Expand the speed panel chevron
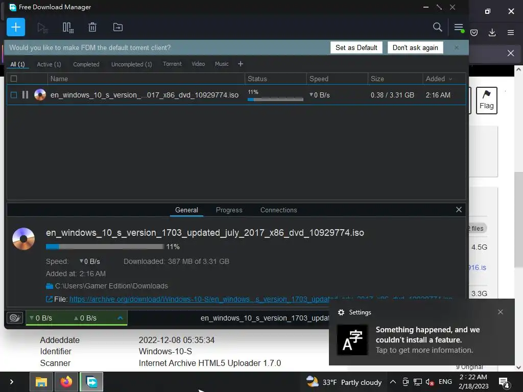Screen dimensions: 523x392 [x=120, y=318]
